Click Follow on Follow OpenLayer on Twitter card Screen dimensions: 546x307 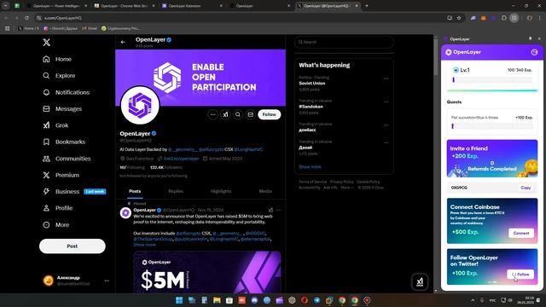coord(520,275)
